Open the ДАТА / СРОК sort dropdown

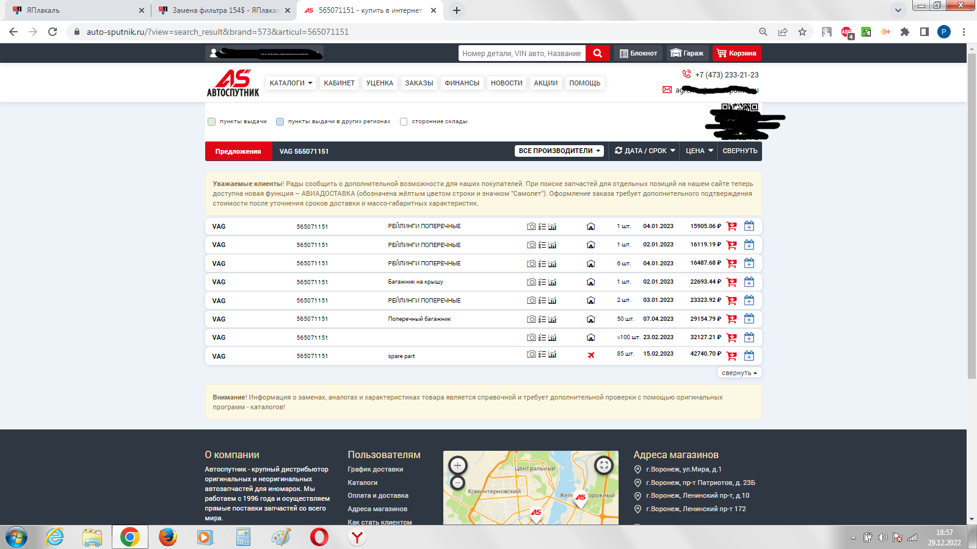645,151
